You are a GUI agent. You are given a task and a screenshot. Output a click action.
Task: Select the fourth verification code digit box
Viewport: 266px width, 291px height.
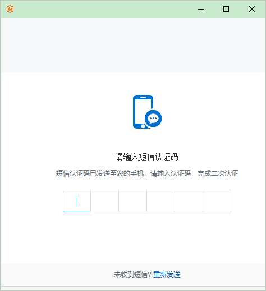(x=161, y=201)
